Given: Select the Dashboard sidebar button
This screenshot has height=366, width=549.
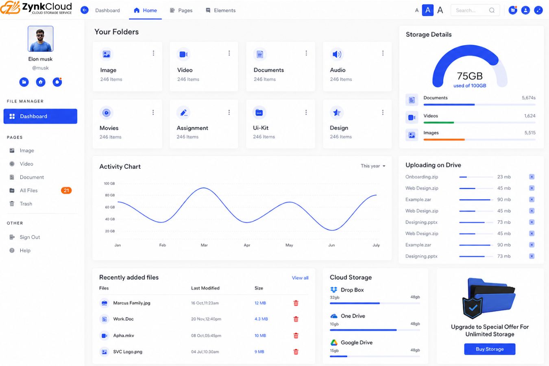Looking at the screenshot, I should (40, 116).
